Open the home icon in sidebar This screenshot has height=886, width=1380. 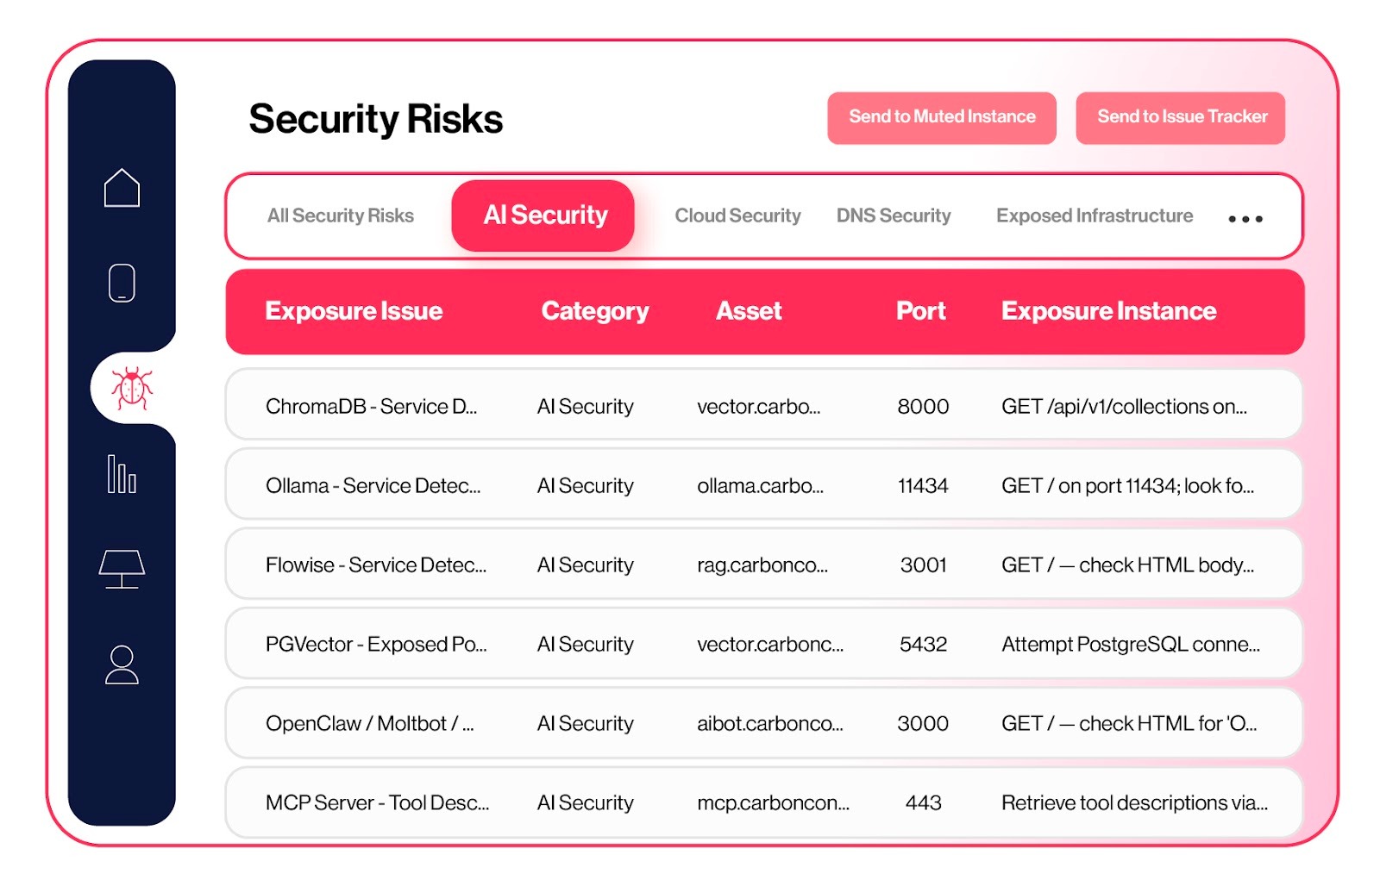pyautogui.click(x=122, y=187)
